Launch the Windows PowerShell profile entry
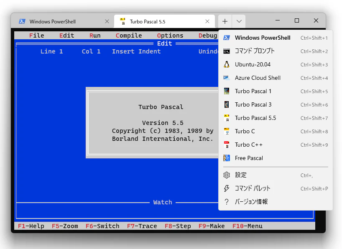Screen dimensions: 342x249 pos(276,38)
